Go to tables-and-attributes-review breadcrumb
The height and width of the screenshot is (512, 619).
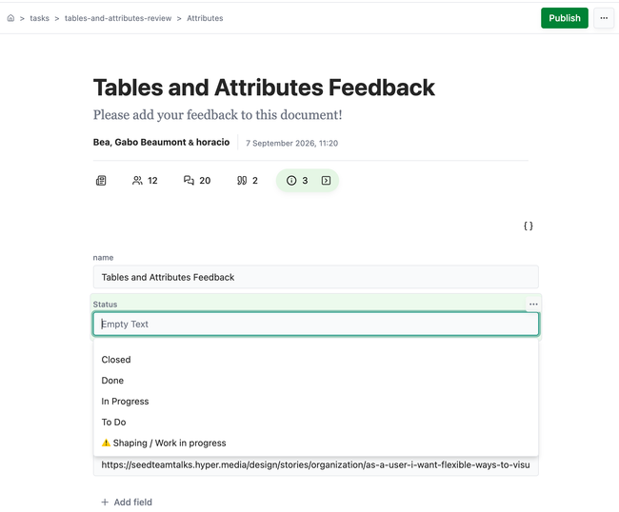(x=118, y=18)
